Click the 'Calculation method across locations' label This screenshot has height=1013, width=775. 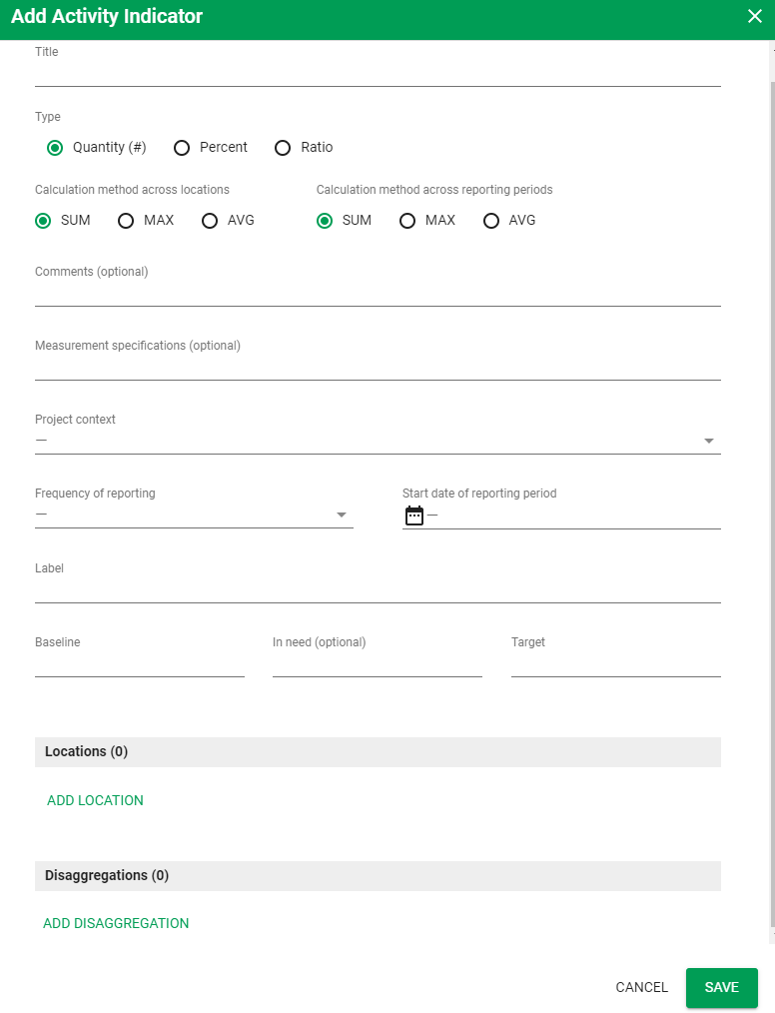click(x=132, y=189)
